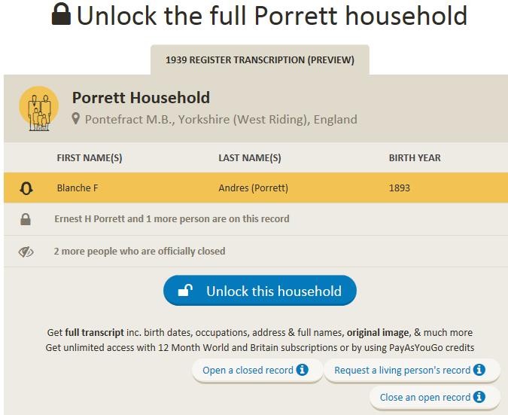Click the crossed-eye officially closed icon
This screenshot has width=508, height=415.
click(26, 252)
